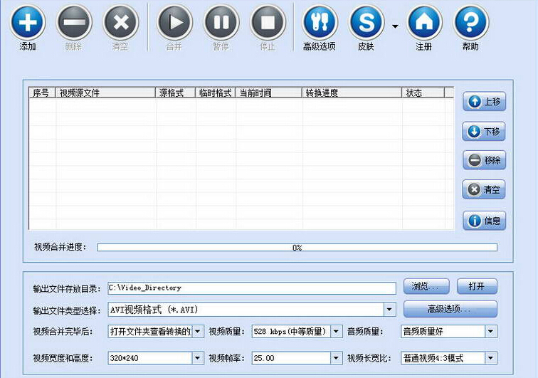Viewport: 538px width, 378px height.
Task: Click the 转换进度 column header
Action: (x=352, y=93)
